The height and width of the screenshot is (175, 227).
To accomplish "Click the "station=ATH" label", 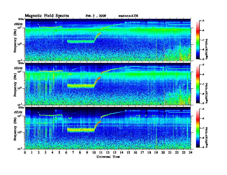I will pyautogui.click(x=128, y=16).
